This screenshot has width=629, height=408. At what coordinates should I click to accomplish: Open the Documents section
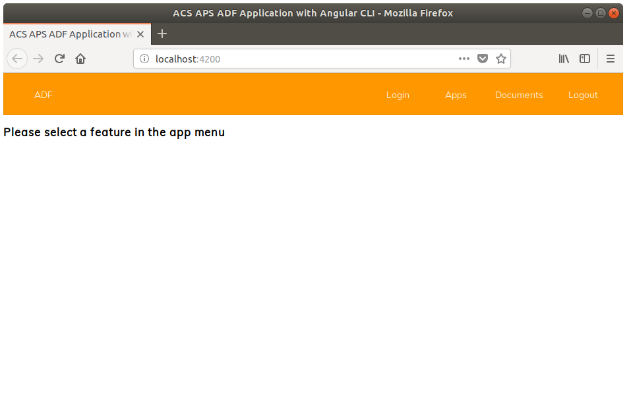point(519,95)
